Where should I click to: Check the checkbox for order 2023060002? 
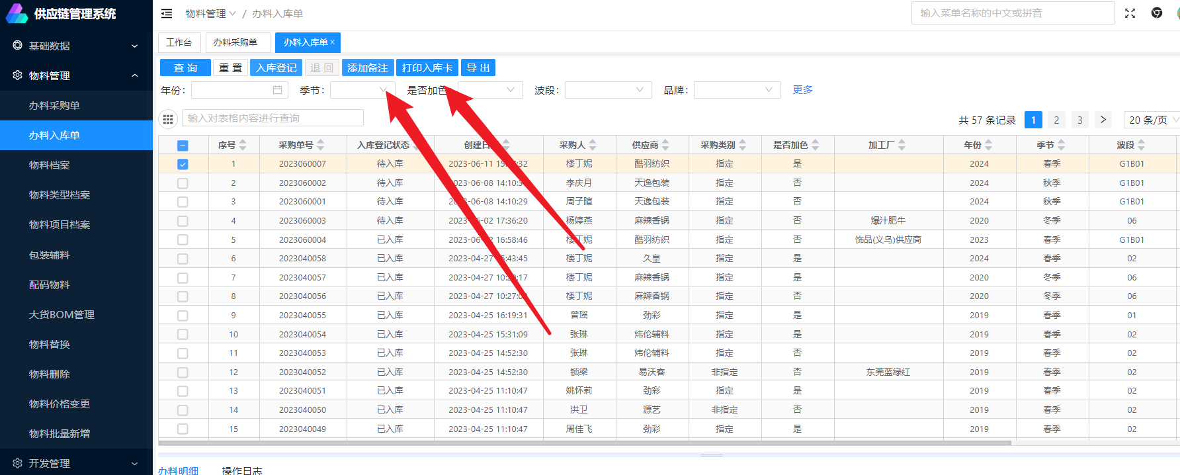coord(183,183)
